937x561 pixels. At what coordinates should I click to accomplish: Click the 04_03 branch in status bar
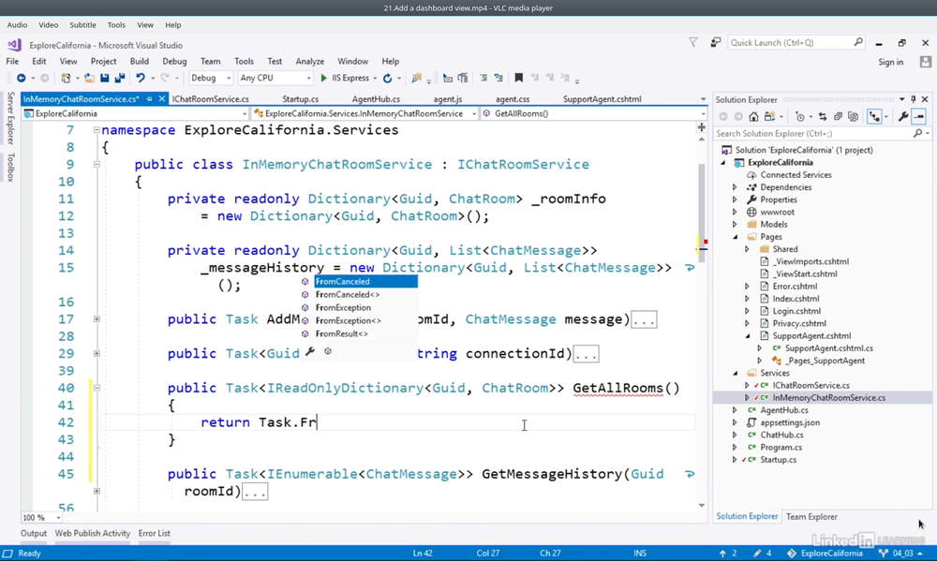902,554
